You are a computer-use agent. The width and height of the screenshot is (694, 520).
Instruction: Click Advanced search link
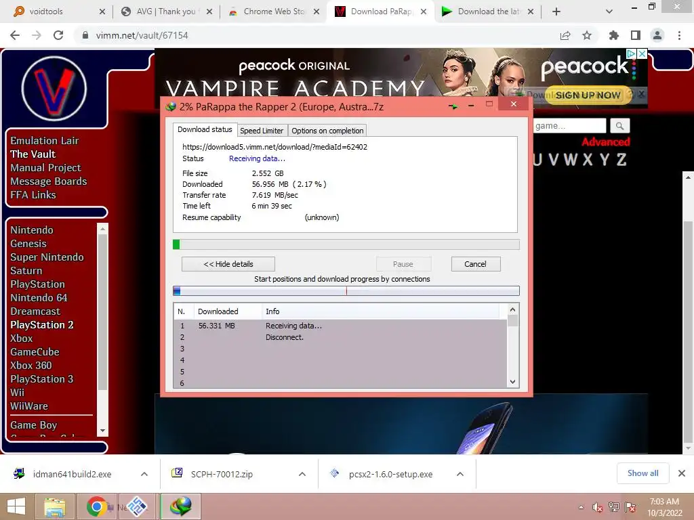click(605, 142)
